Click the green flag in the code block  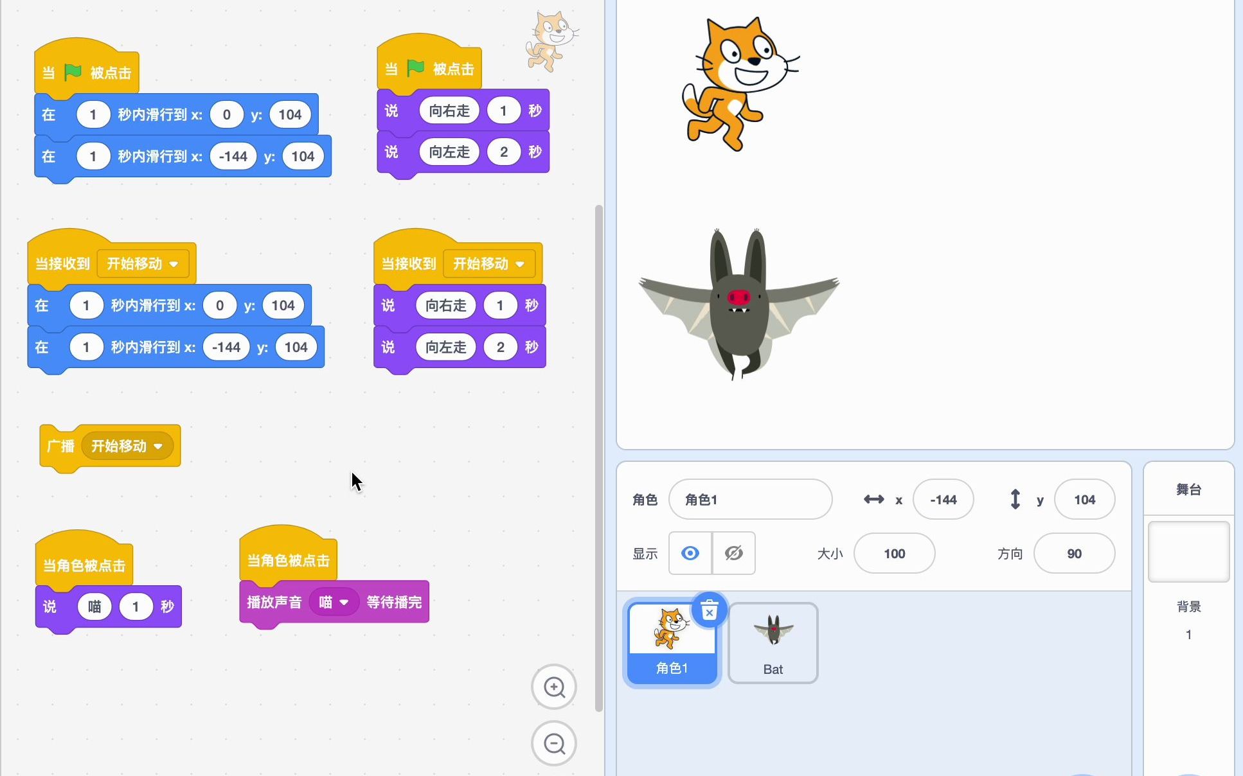72,72
